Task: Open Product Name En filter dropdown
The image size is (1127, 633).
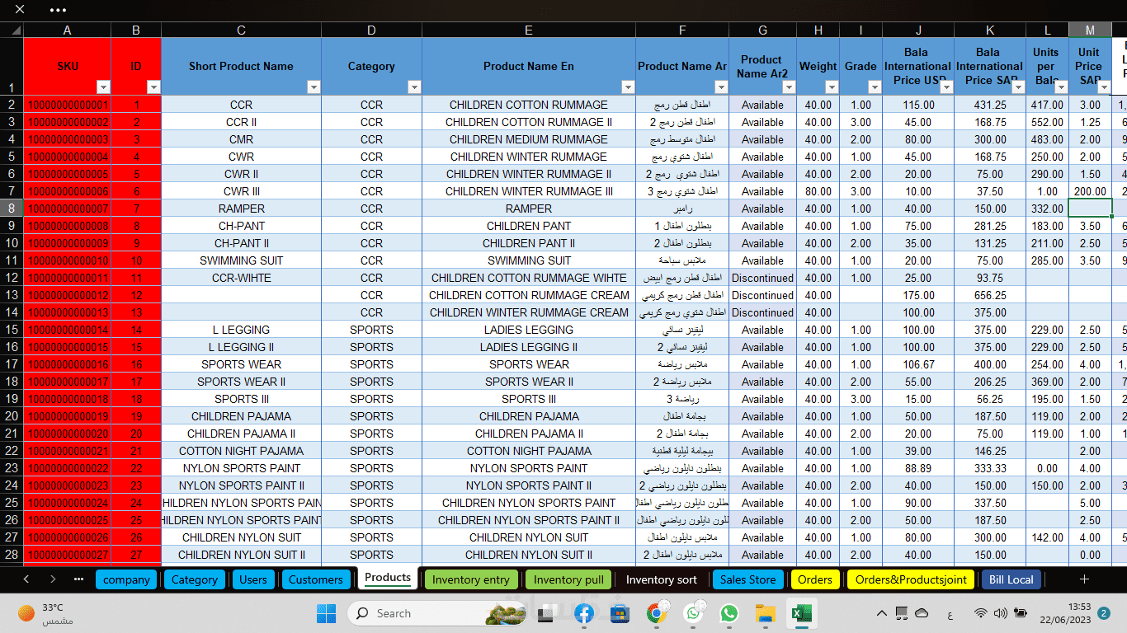Action: coord(628,87)
